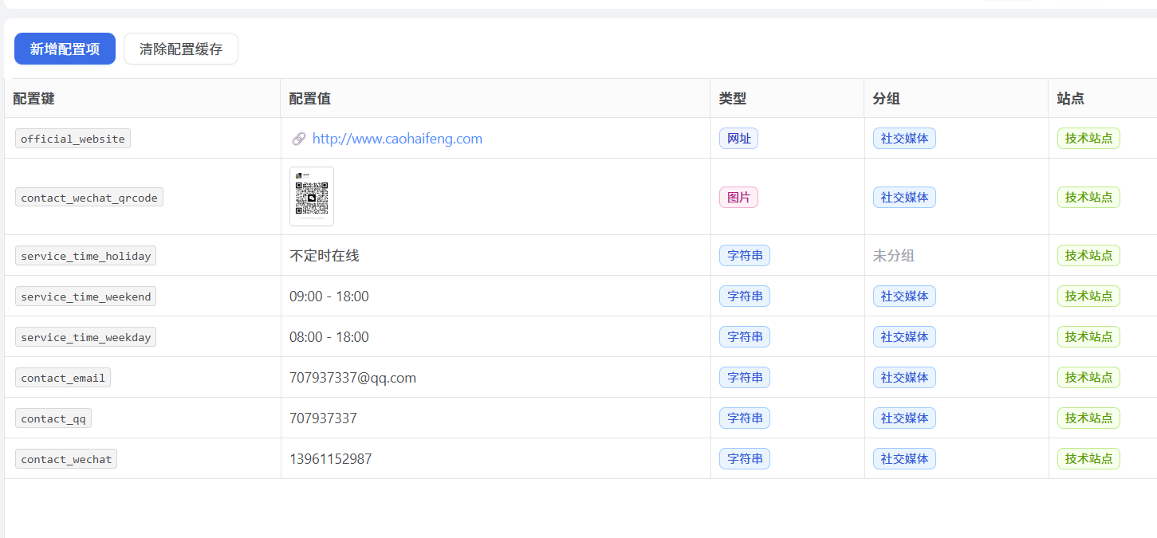Click the 707937337@qq.com email value
Screen dimensions: 1157x538
(352, 378)
